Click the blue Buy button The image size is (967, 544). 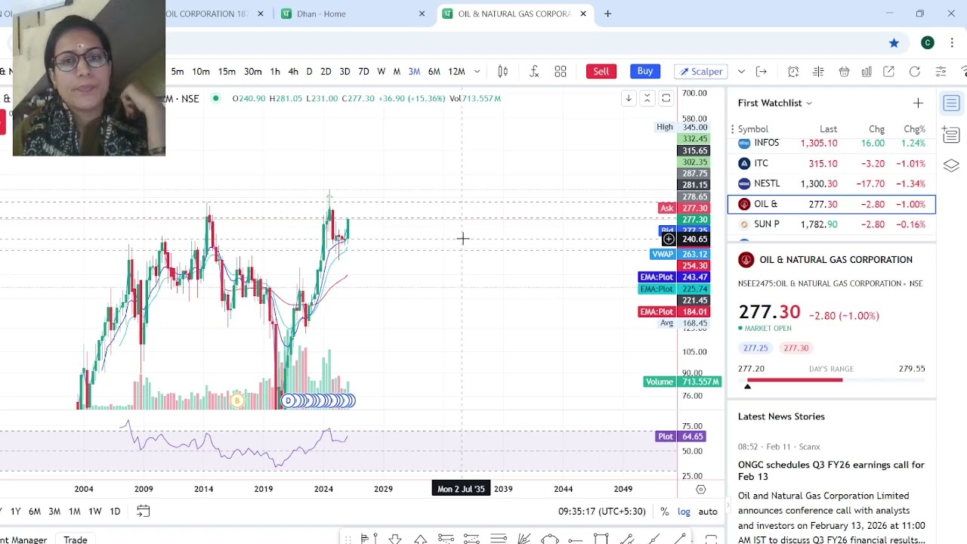(644, 71)
